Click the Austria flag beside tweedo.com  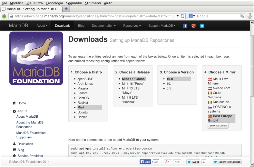click(210, 88)
